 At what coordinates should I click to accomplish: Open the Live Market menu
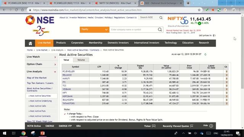[44, 43]
